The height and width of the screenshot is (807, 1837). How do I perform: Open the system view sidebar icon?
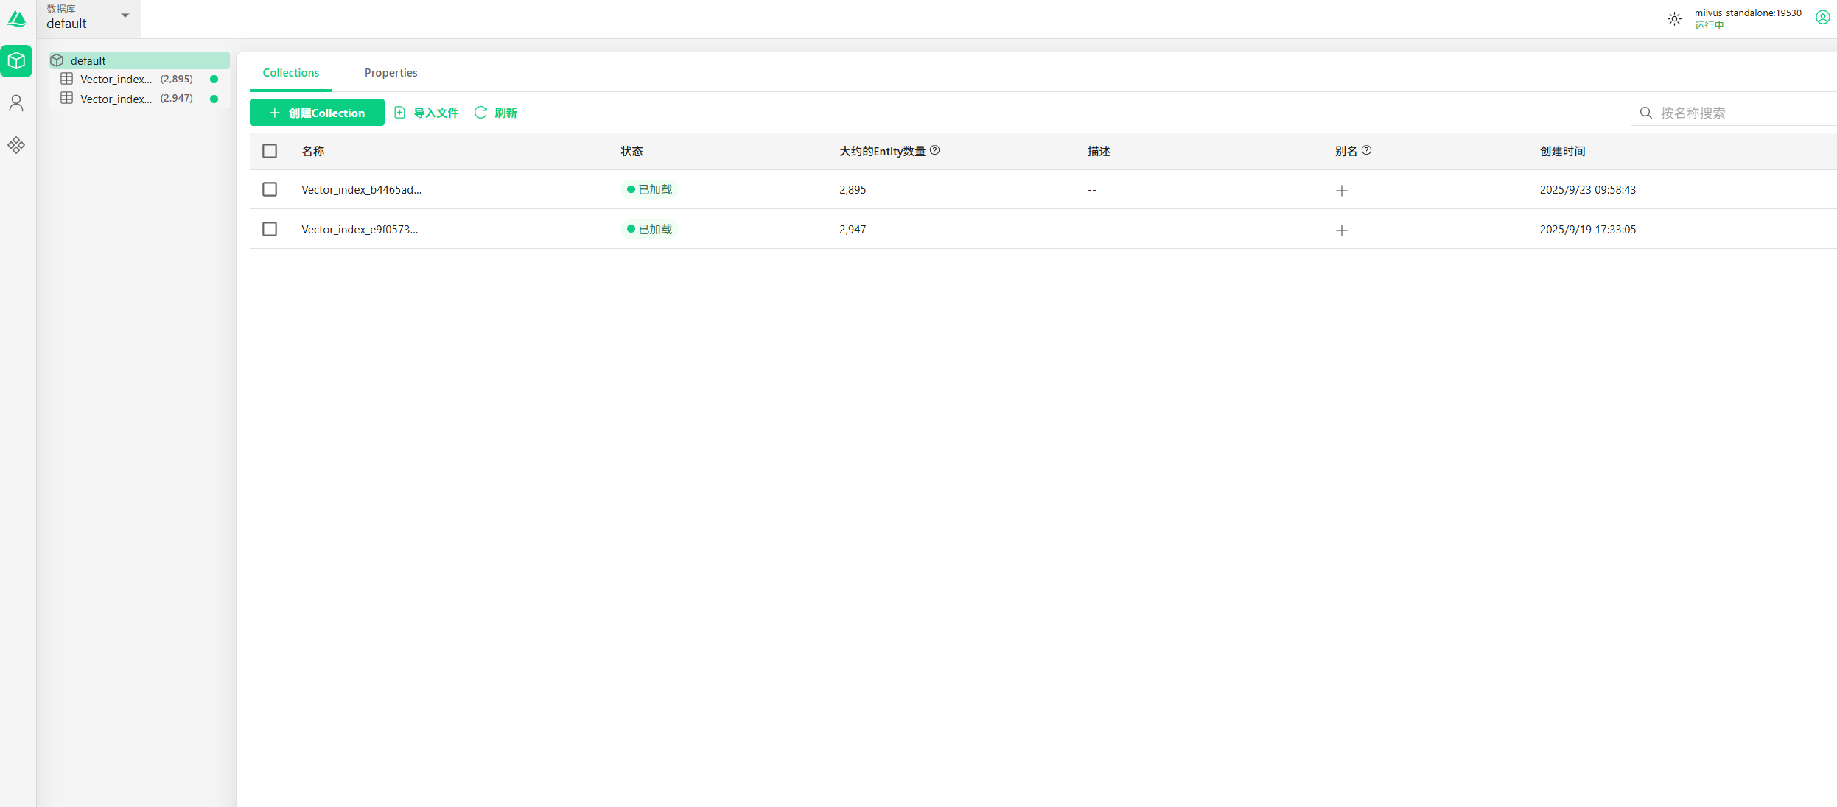16,145
